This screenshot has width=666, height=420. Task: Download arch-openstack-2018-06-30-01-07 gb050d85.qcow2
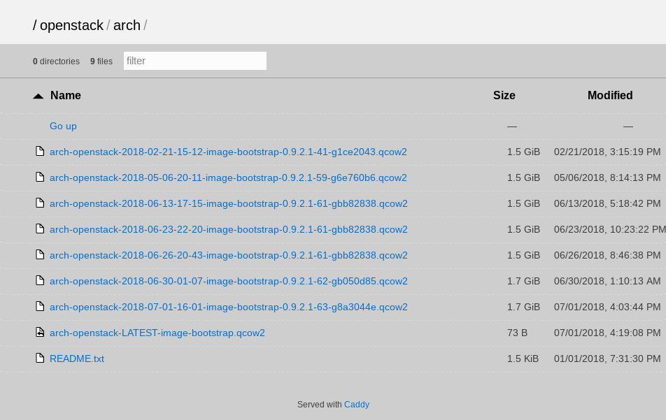click(x=229, y=281)
